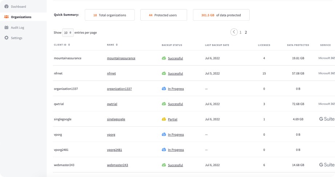Open the qwtrial organization link
Image resolution: width=335 pixels, height=177 pixels.
(112, 104)
